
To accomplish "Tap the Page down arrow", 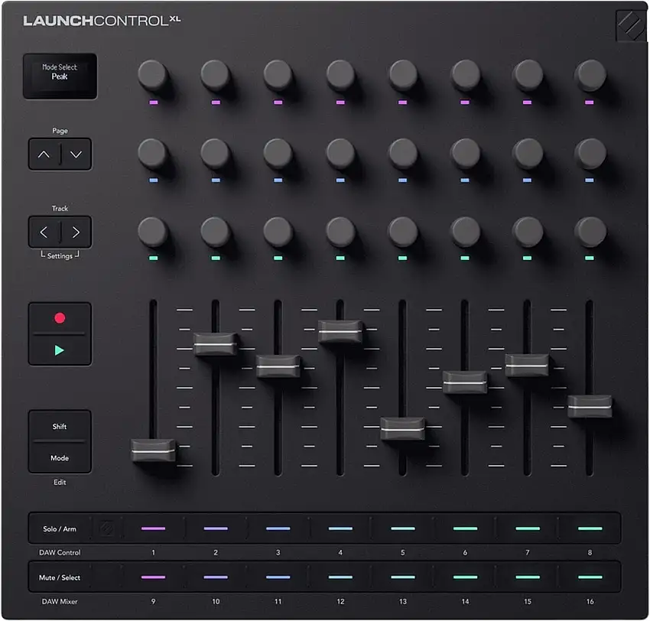I will pos(76,154).
